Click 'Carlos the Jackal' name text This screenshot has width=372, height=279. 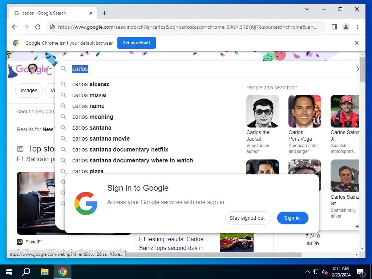click(x=258, y=136)
